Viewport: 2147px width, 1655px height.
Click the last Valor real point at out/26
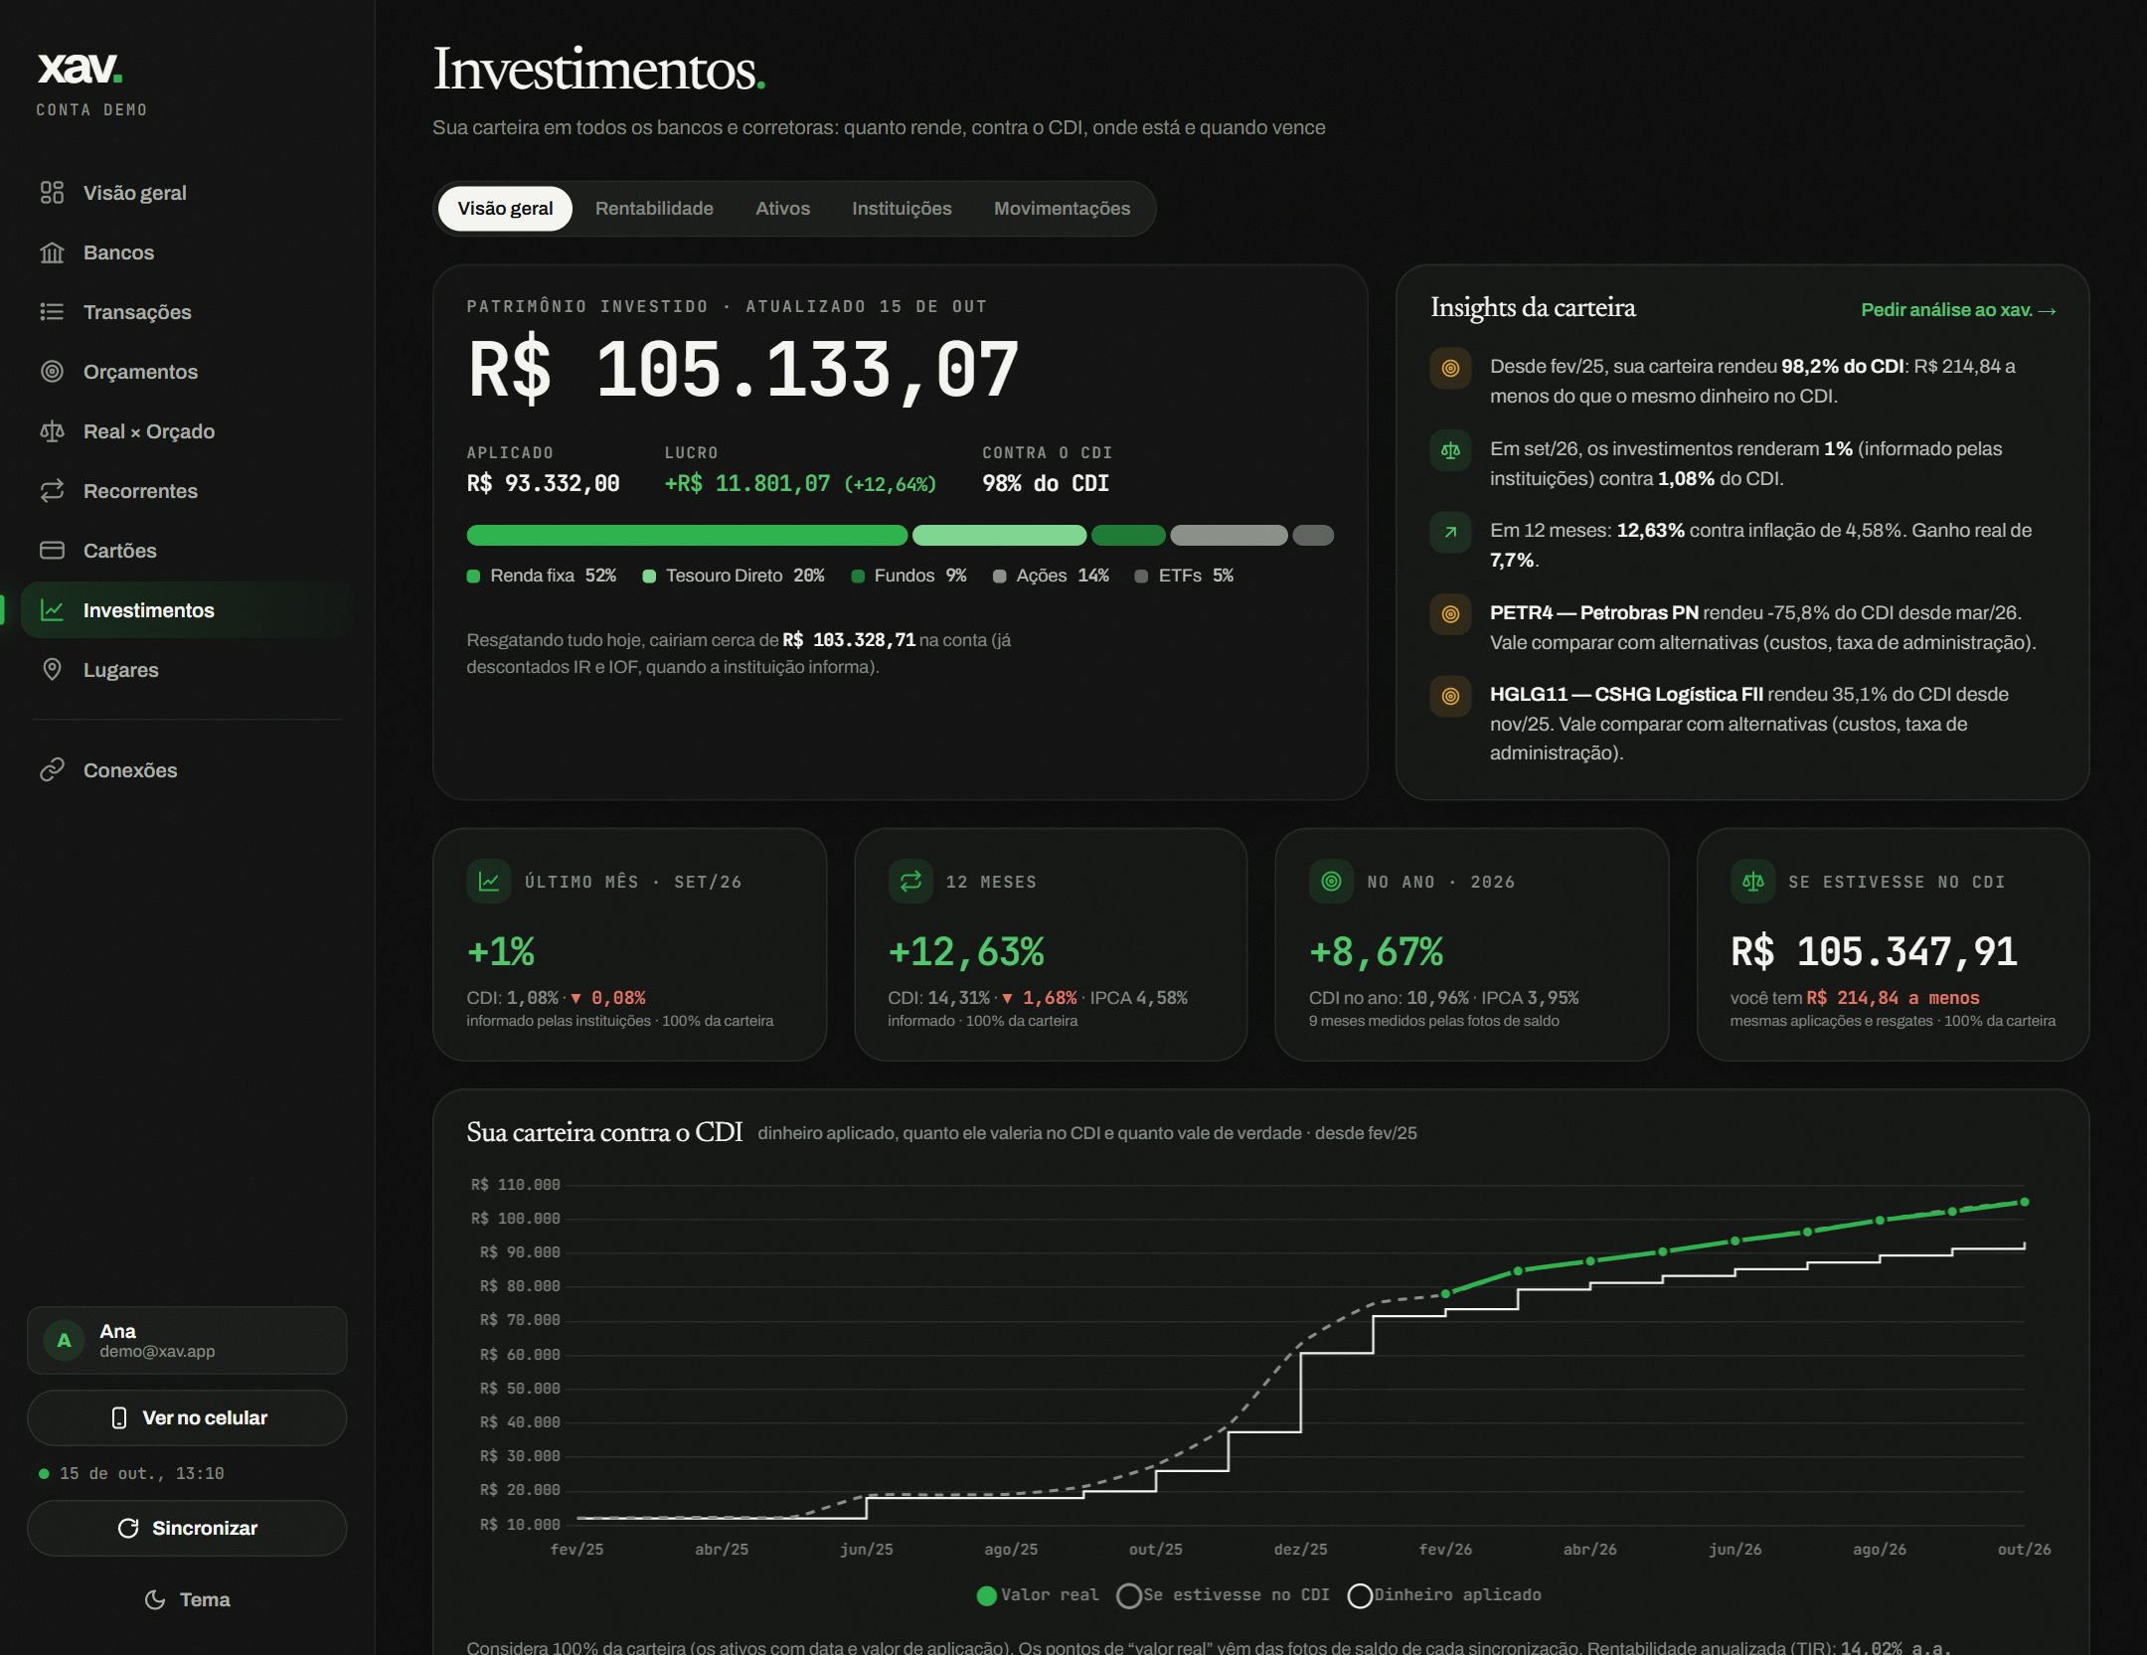pos(2025,1203)
